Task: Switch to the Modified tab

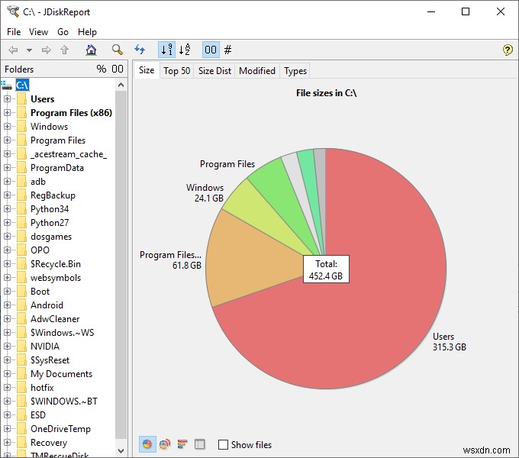Action: (257, 71)
